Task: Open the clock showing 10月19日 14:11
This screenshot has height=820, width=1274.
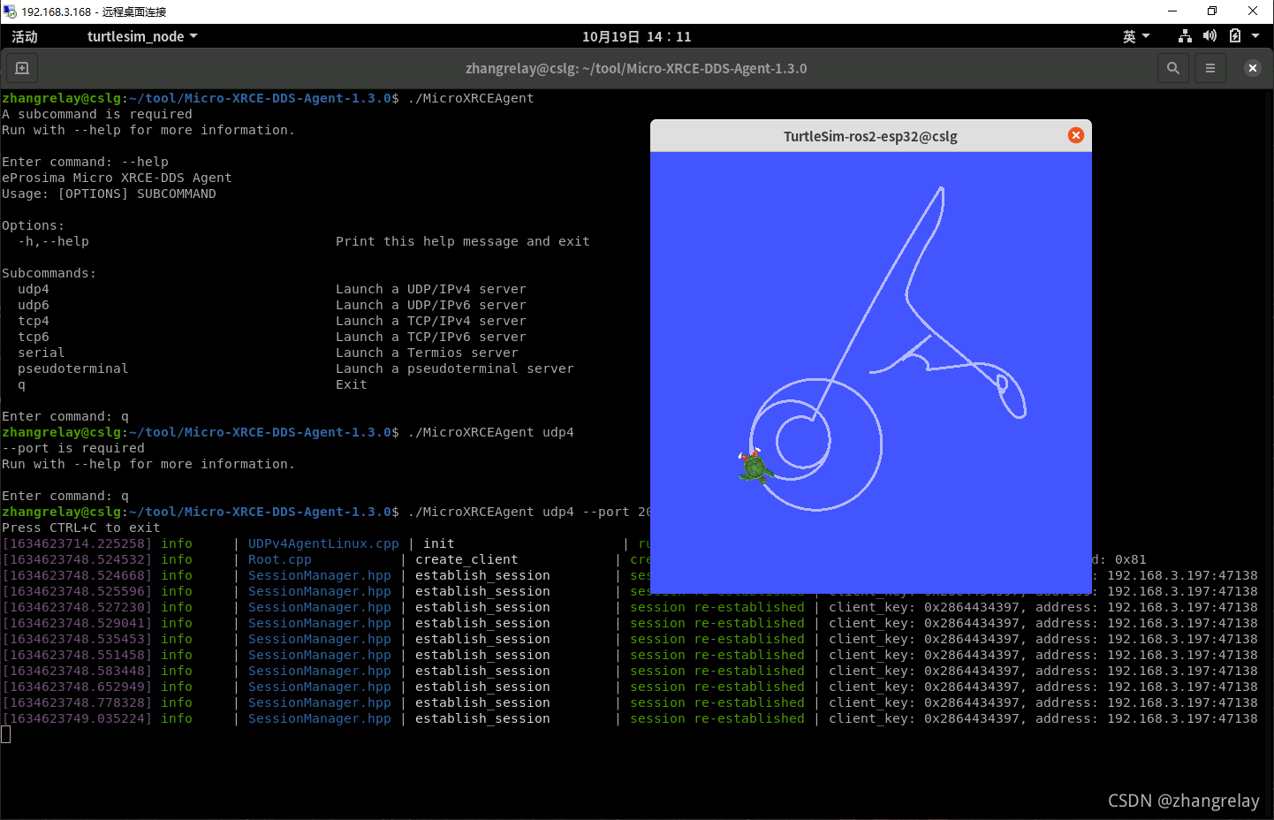Action: click(x=636, y=36)
